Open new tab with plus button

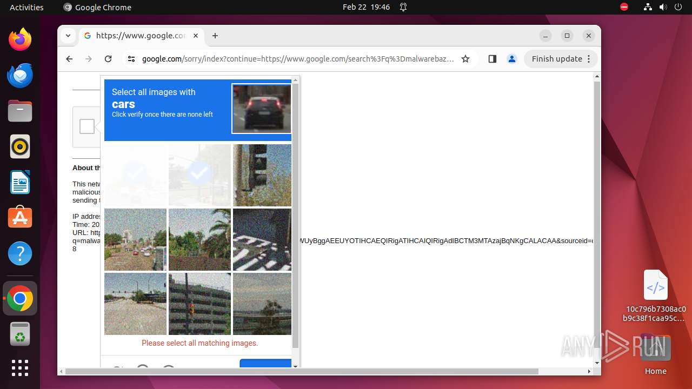point(215,36)
